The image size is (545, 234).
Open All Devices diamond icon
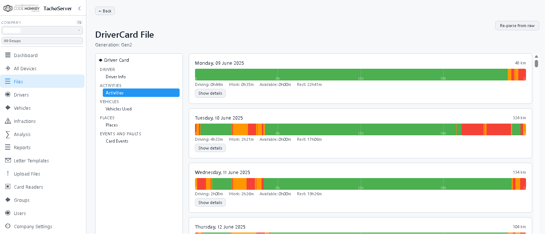(x=8, y=68)
